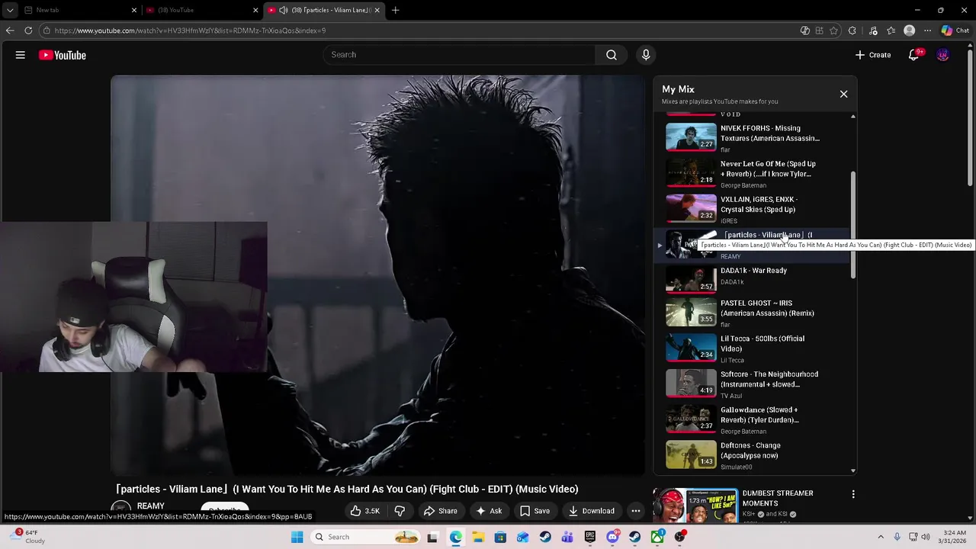Close the My Mix playlist panel
The width and height of the screenshot is (976, 549).
pyautogui.click(x=843, y=94)
